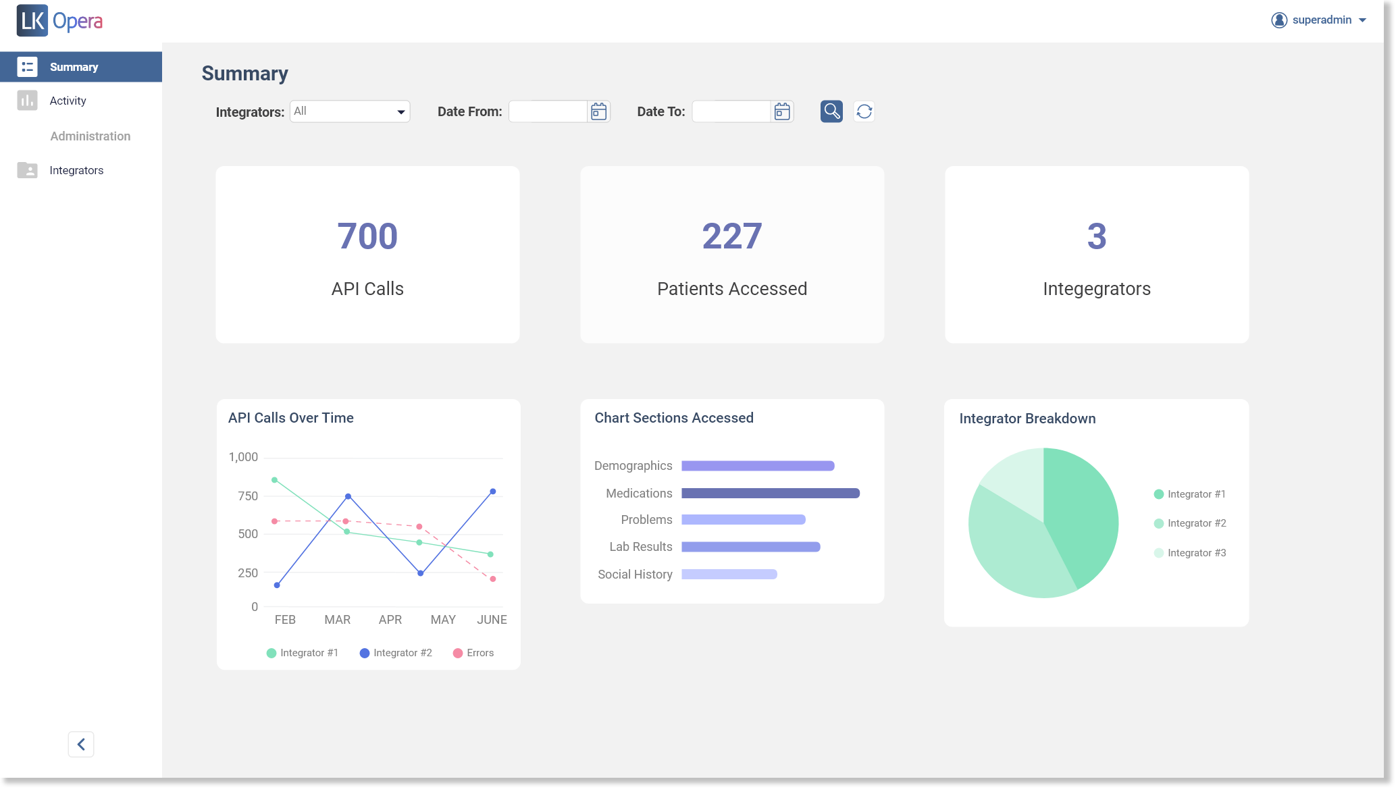1398x796 pixels.
Task: Toggle Integrator #2 in pie chart legend
Action: click(x=1190, y=523)
